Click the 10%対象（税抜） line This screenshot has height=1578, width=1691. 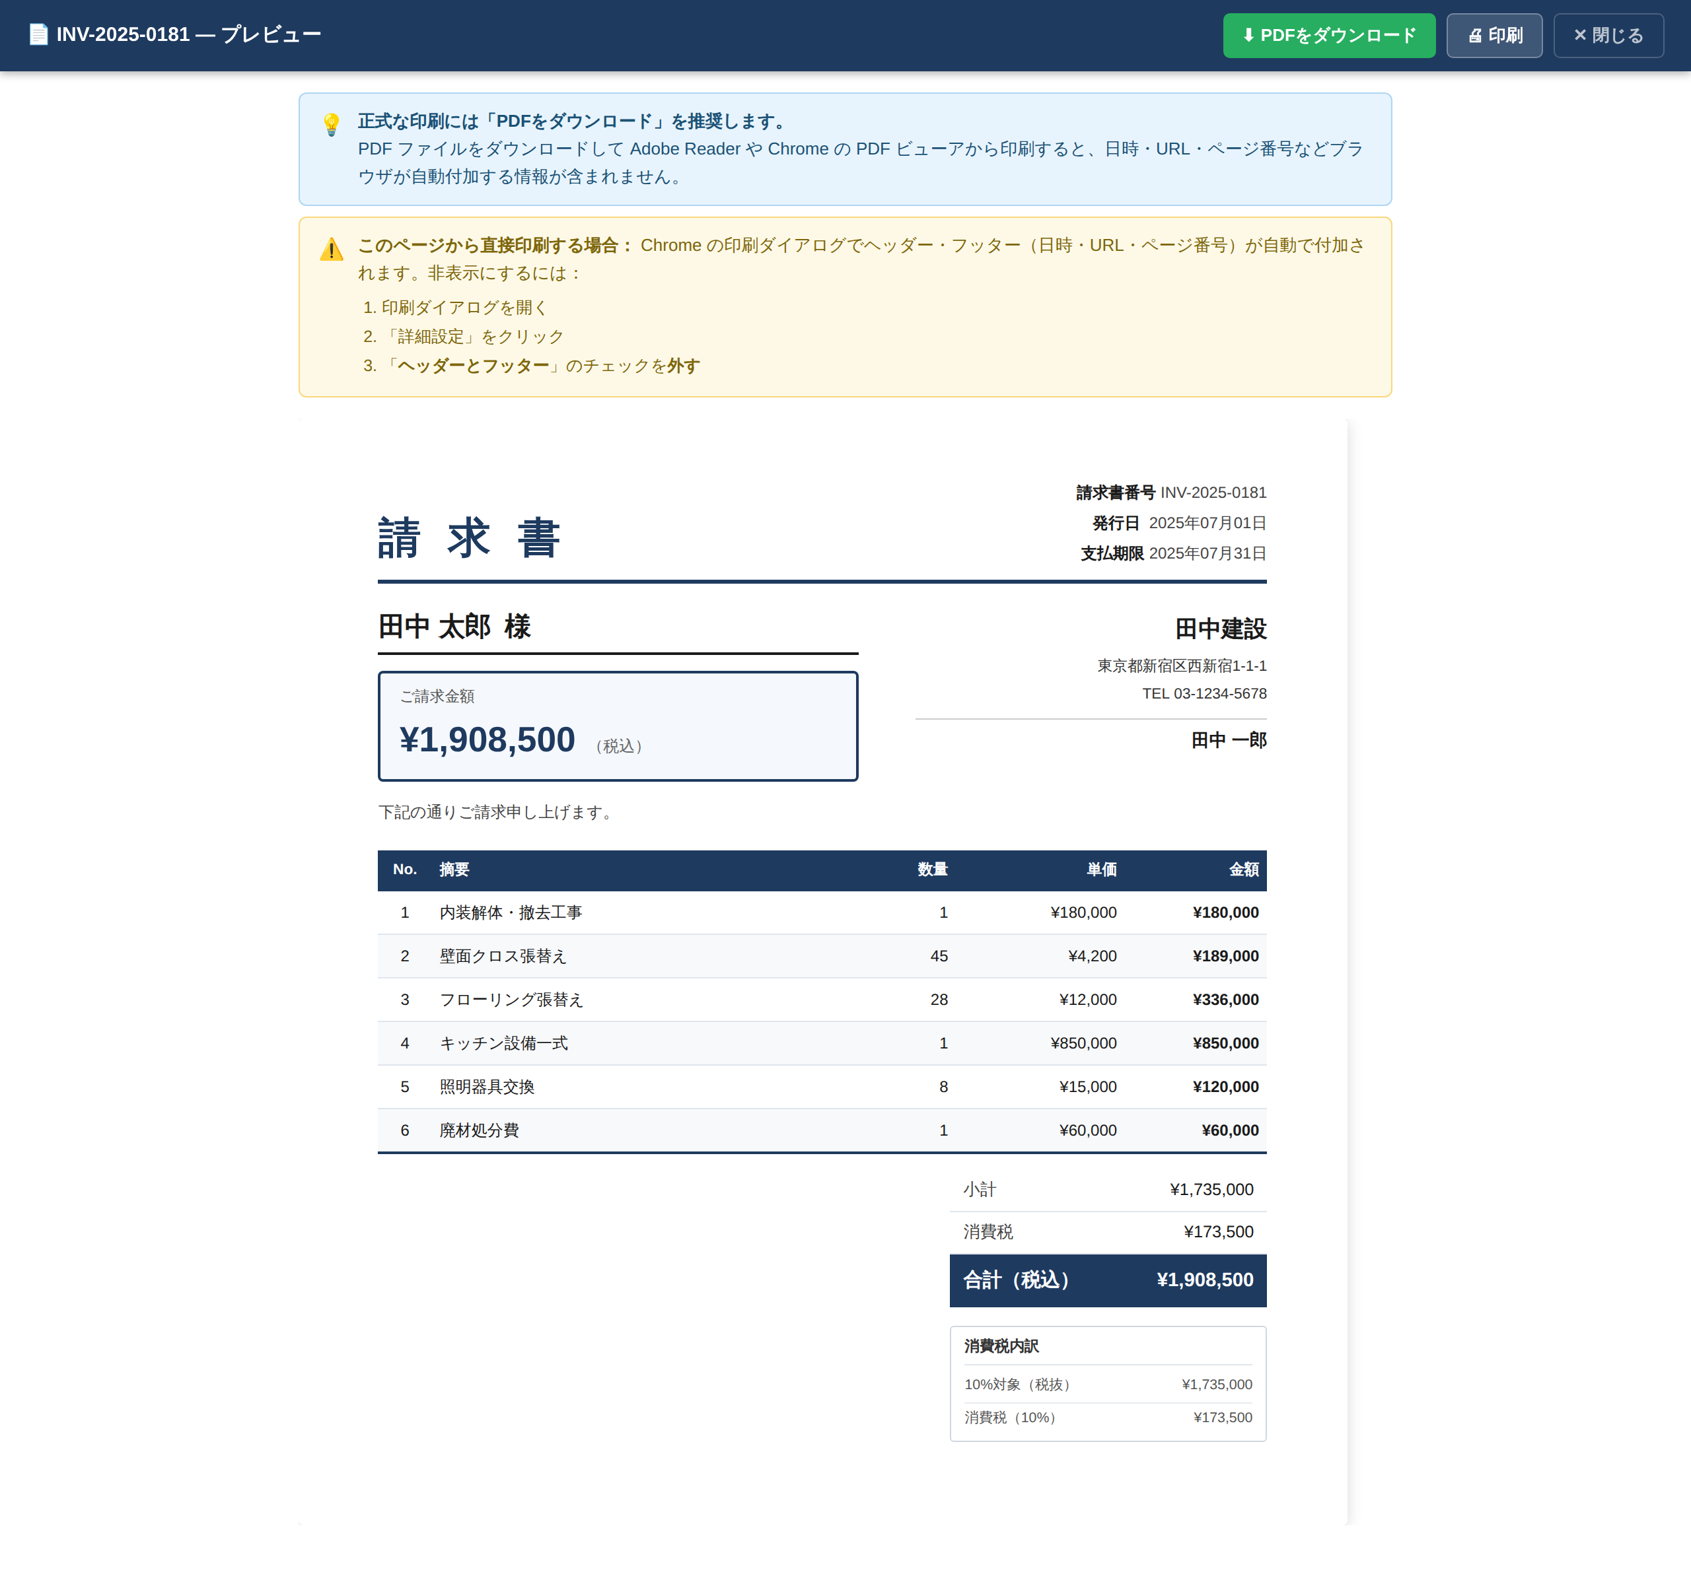pos(1108,1384)
